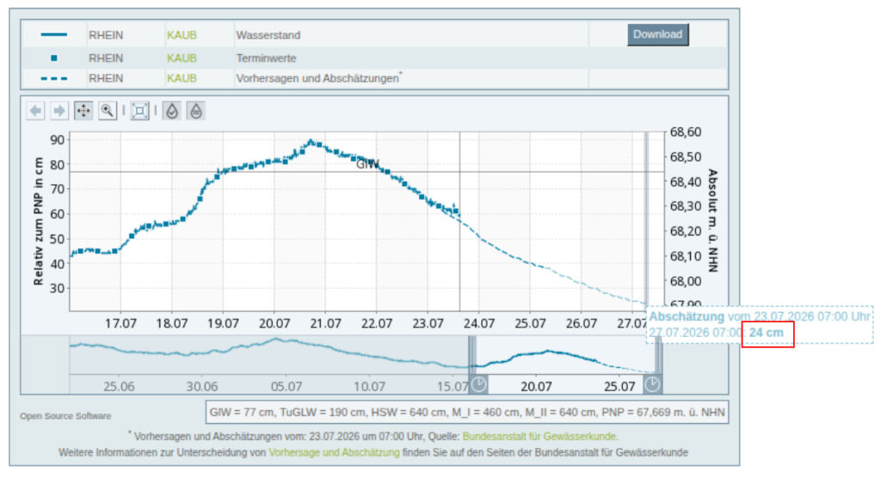Click the 30.06 label in overview timeline
The width and height of the screenshot is (881, 478).
(x=202, y=387)
